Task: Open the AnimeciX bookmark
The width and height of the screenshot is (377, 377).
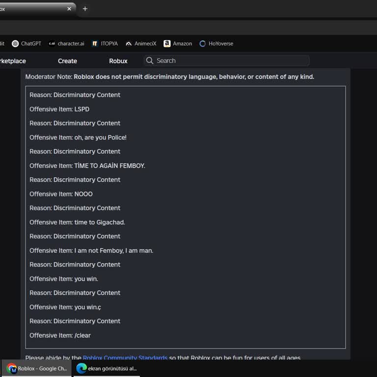Action: click(141, 44)
